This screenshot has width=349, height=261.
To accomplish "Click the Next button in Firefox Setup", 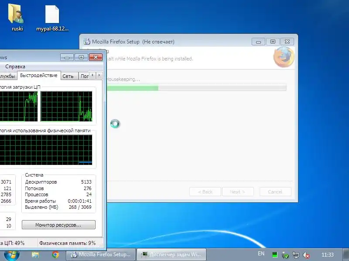I will [238, 192].
